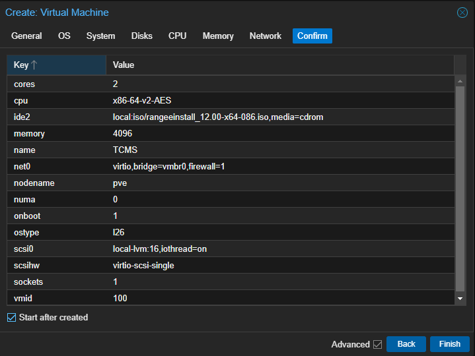This screenshot has height=356, width=475.
Task: Go to the System tab
Action: coord(100,36)
